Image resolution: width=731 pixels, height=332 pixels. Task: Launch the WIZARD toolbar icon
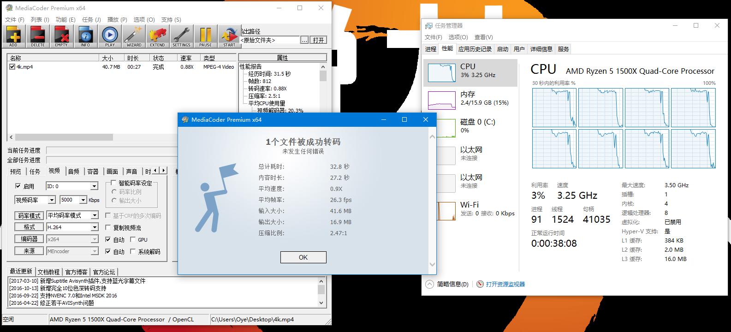134,36
